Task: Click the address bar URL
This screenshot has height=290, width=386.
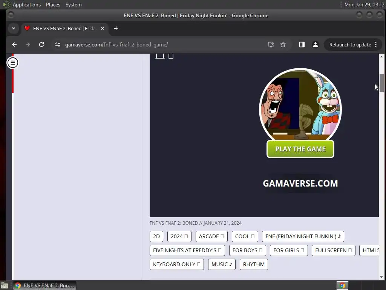Action: [116, 45]
